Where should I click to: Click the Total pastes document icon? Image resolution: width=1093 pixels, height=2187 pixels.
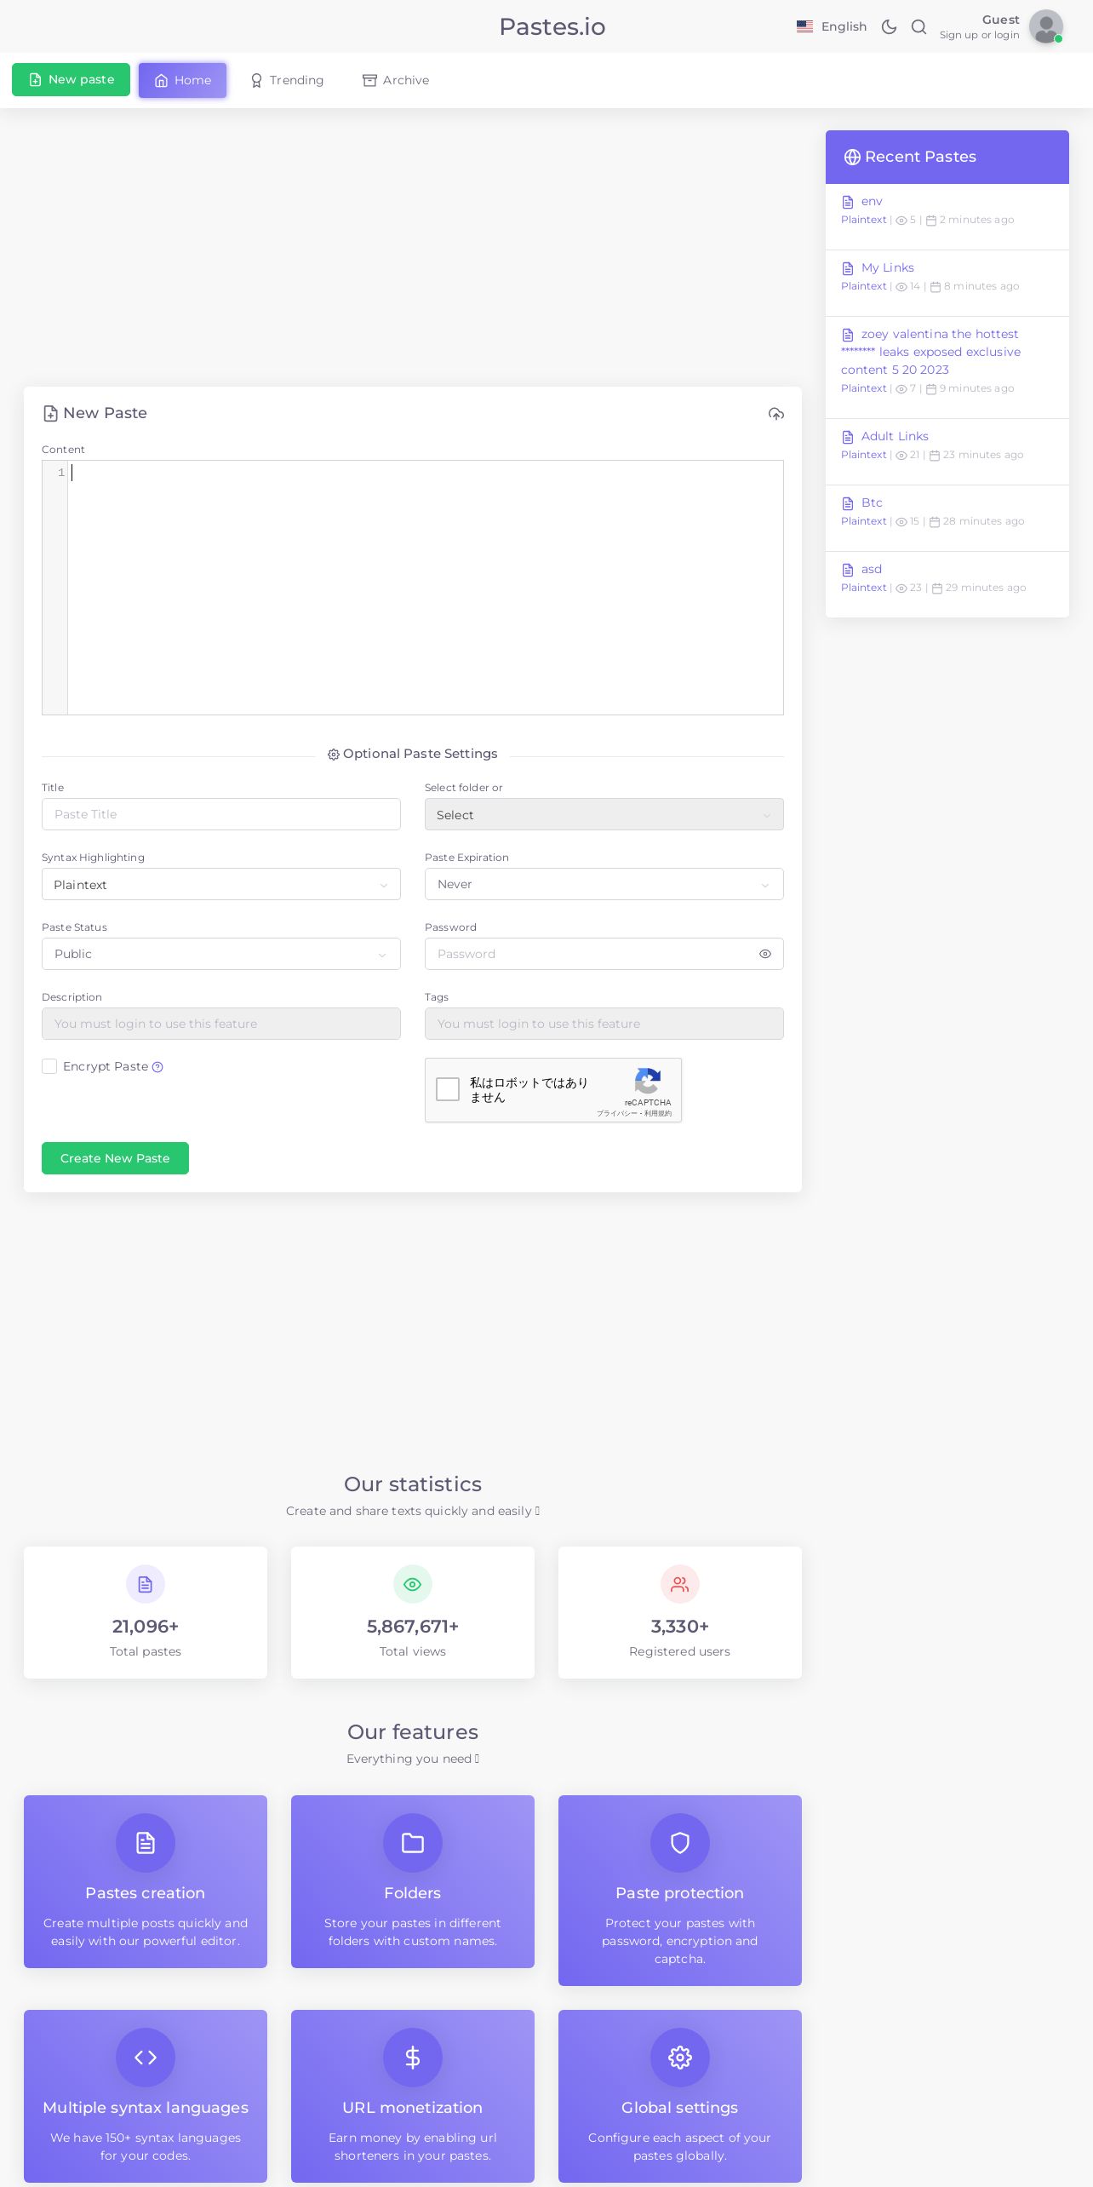[146, 1584]
